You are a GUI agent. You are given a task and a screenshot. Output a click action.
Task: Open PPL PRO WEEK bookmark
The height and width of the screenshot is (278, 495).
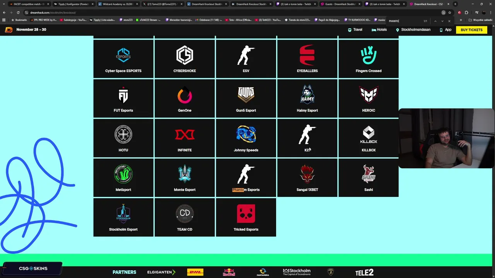[43, 20]
